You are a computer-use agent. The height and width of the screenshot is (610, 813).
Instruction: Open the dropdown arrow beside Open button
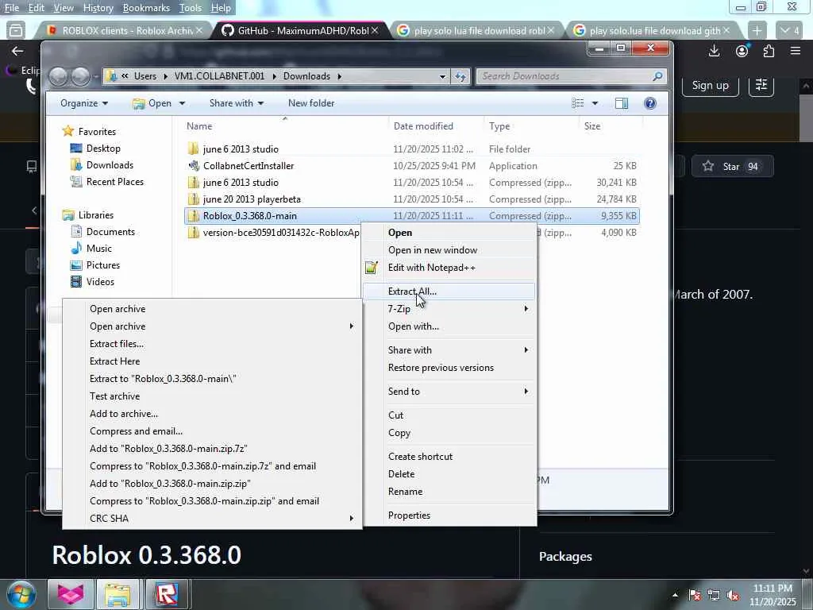click(x=182, y=103)
